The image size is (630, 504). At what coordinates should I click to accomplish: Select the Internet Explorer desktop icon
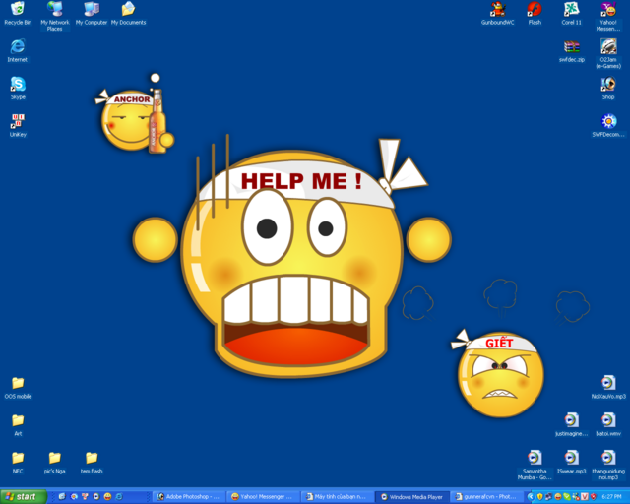click(18, 50)
